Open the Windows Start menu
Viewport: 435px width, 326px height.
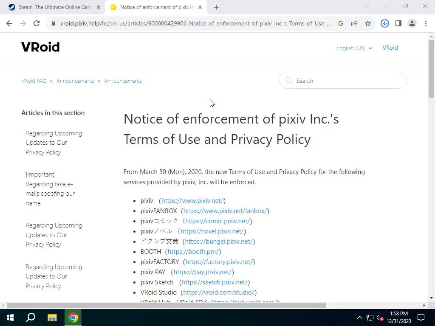[10, 318]
